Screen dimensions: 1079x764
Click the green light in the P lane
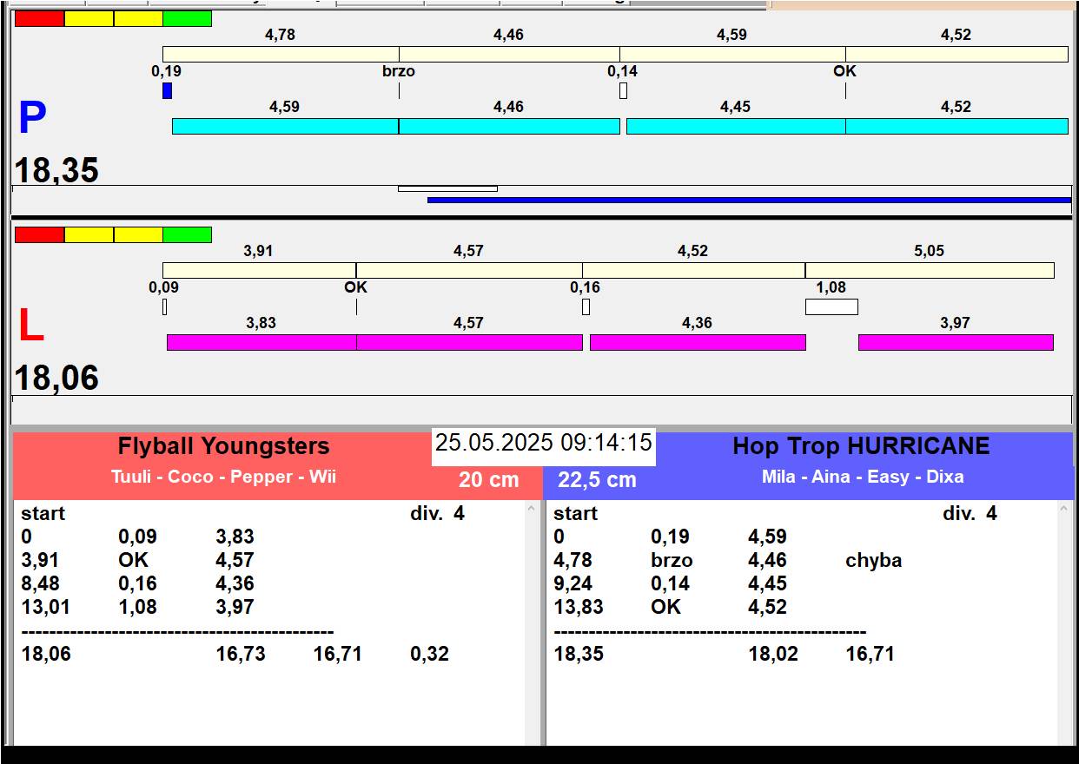pyautogui.click(x=188, y=18)
